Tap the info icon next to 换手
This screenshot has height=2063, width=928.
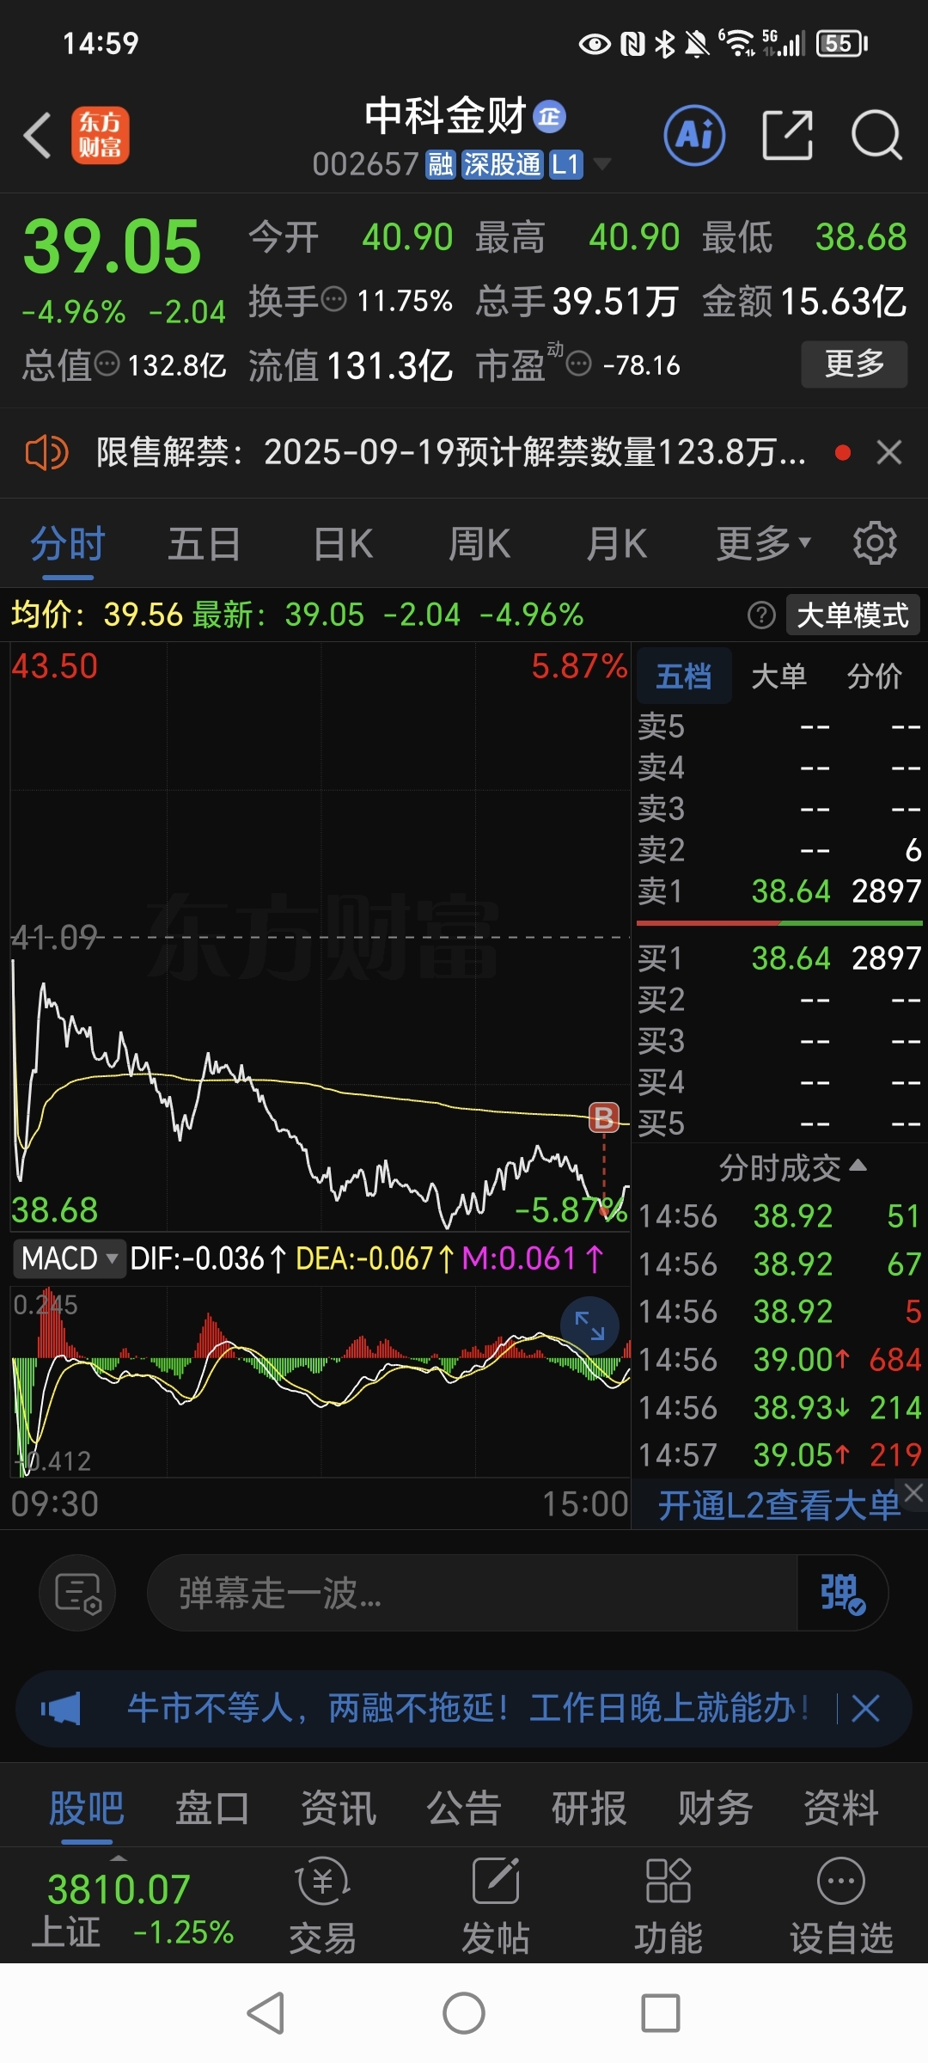pos(333,299)
